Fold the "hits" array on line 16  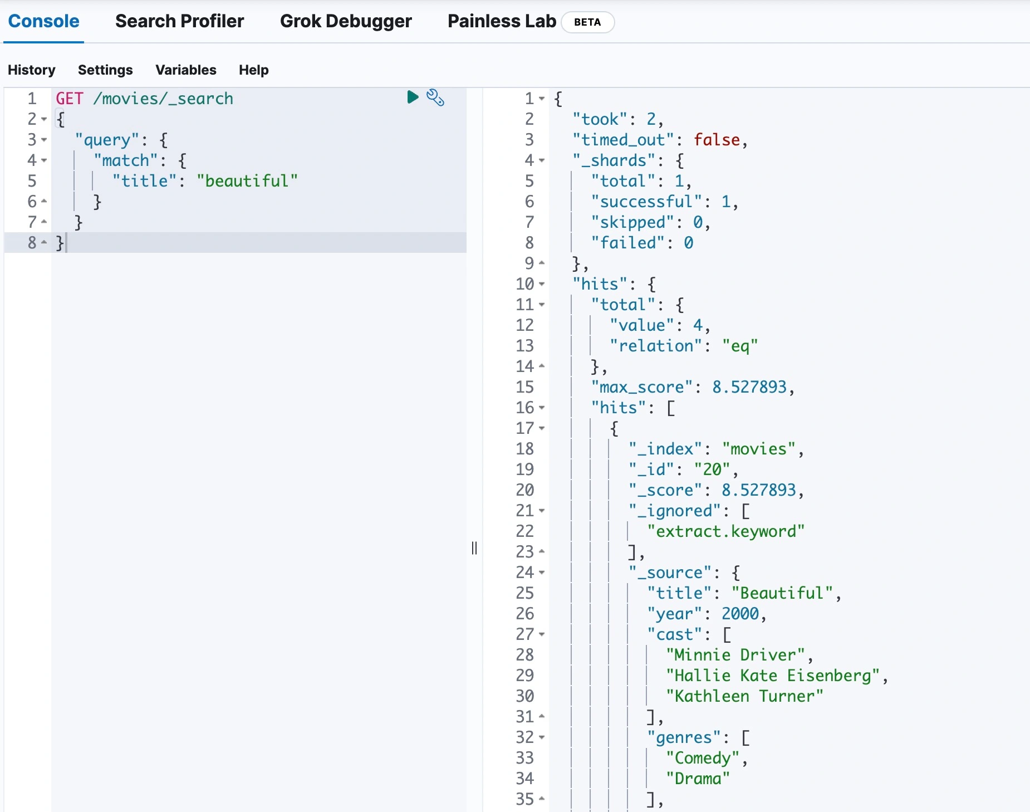click(541, 408)
